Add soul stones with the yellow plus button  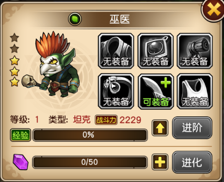[160, 162]
